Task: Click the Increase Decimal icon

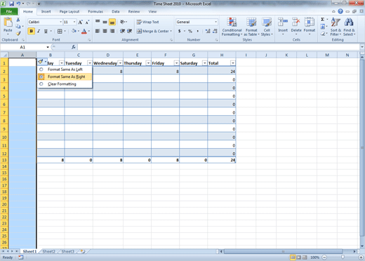Action: [208, 31]
